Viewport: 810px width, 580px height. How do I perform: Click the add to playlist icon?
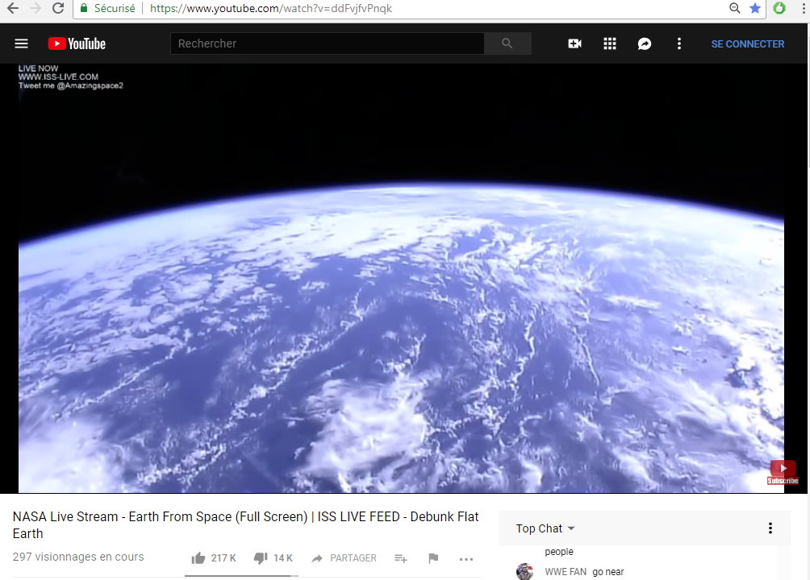pyautogui.click(x=401, y=557)
